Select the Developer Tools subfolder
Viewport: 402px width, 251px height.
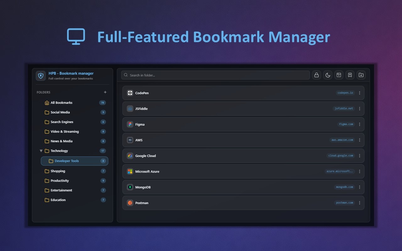tap(74, 161)
